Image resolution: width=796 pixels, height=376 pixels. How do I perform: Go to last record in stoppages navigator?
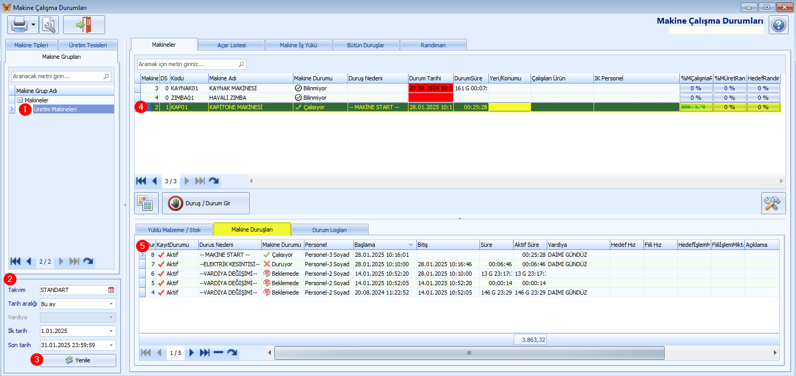205,353
